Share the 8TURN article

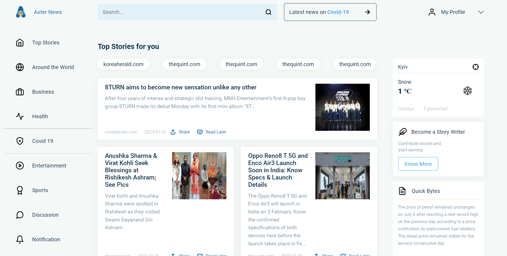point(180,132)
